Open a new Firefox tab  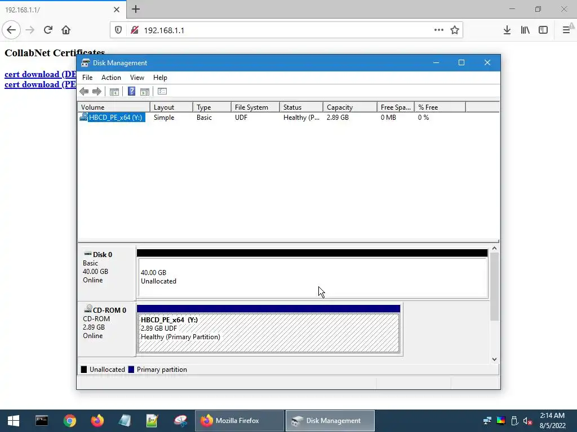pos(136,9)
